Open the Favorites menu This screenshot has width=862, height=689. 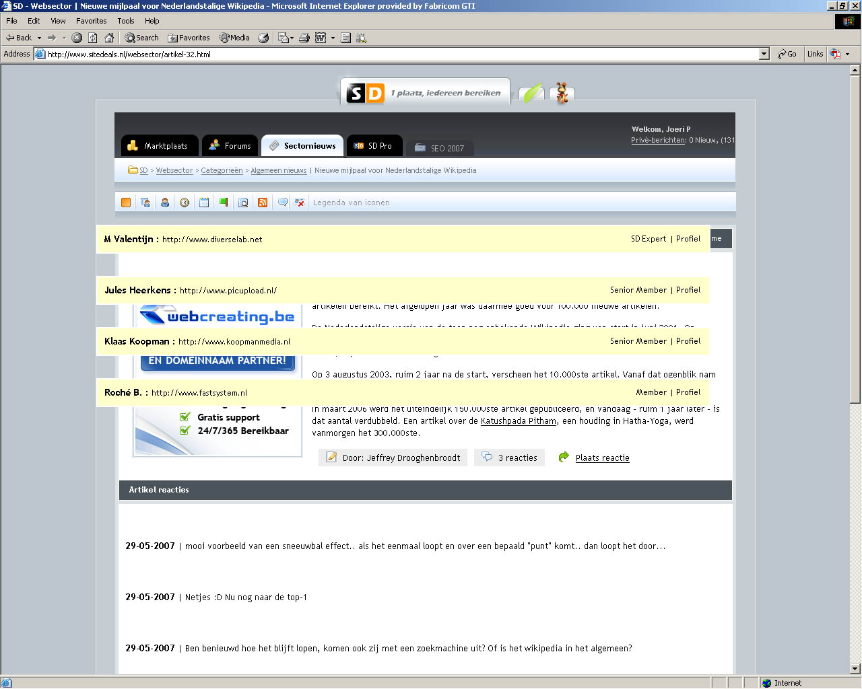point(91,21)
